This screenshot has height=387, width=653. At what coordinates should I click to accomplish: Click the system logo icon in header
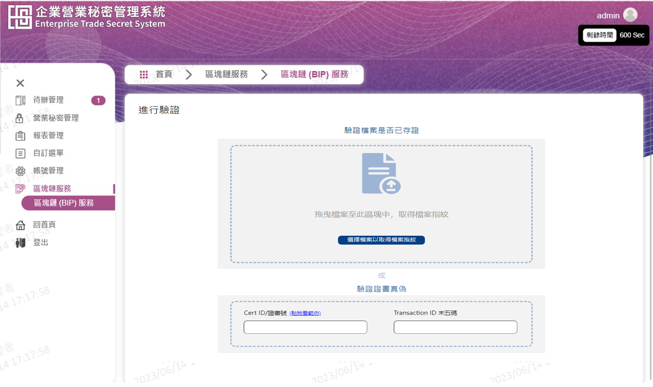(20, 17)
